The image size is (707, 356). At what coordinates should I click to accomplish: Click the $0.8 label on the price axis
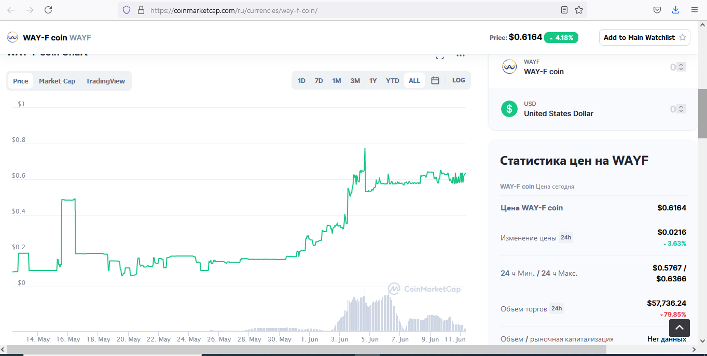(19, 140)
